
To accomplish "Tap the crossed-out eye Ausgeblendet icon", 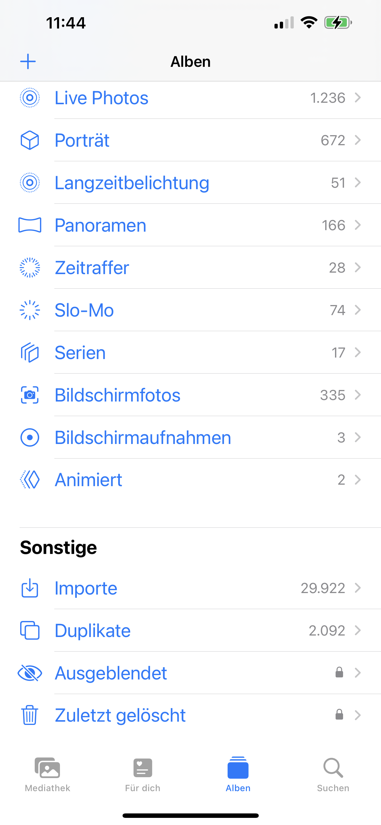I will 30,673.
